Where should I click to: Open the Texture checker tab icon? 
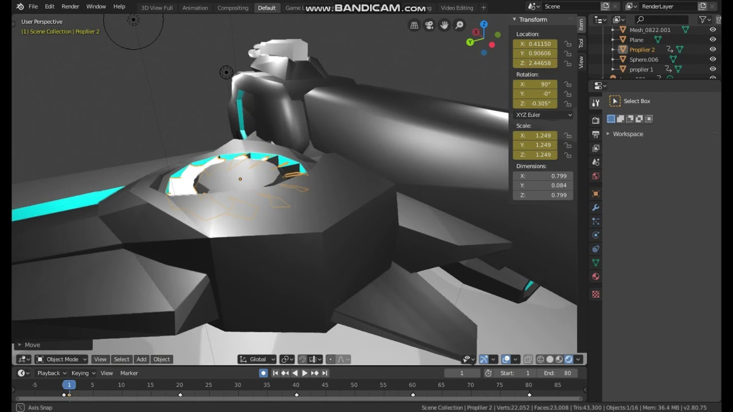coord(596,294)
